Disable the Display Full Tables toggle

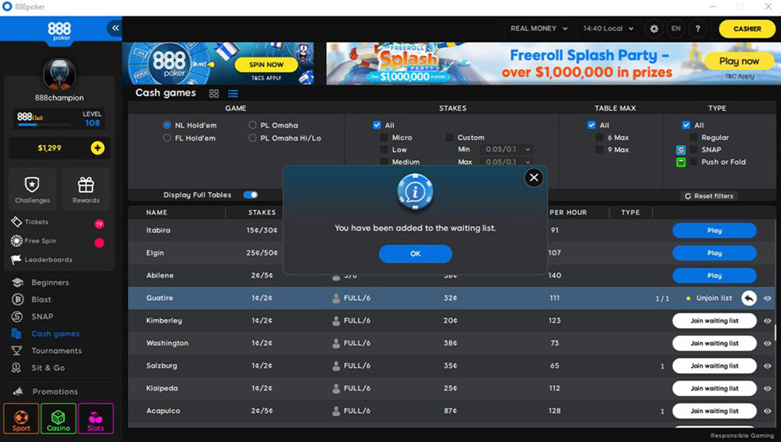coord(251,194)
